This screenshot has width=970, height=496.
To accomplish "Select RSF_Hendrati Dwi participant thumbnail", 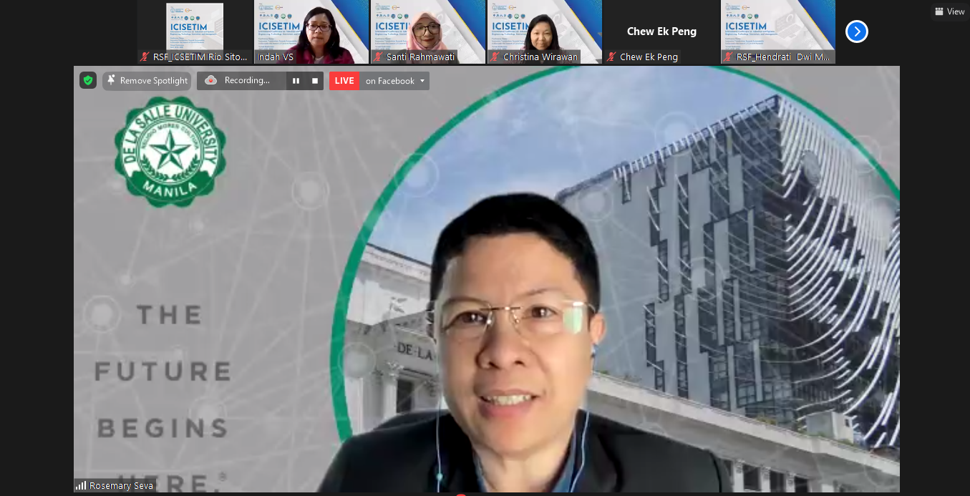I will [x=778, y=32].
